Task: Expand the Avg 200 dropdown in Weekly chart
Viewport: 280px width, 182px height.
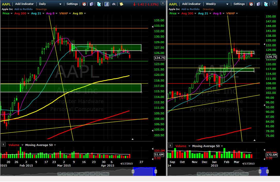Action: tap(195, 14)
